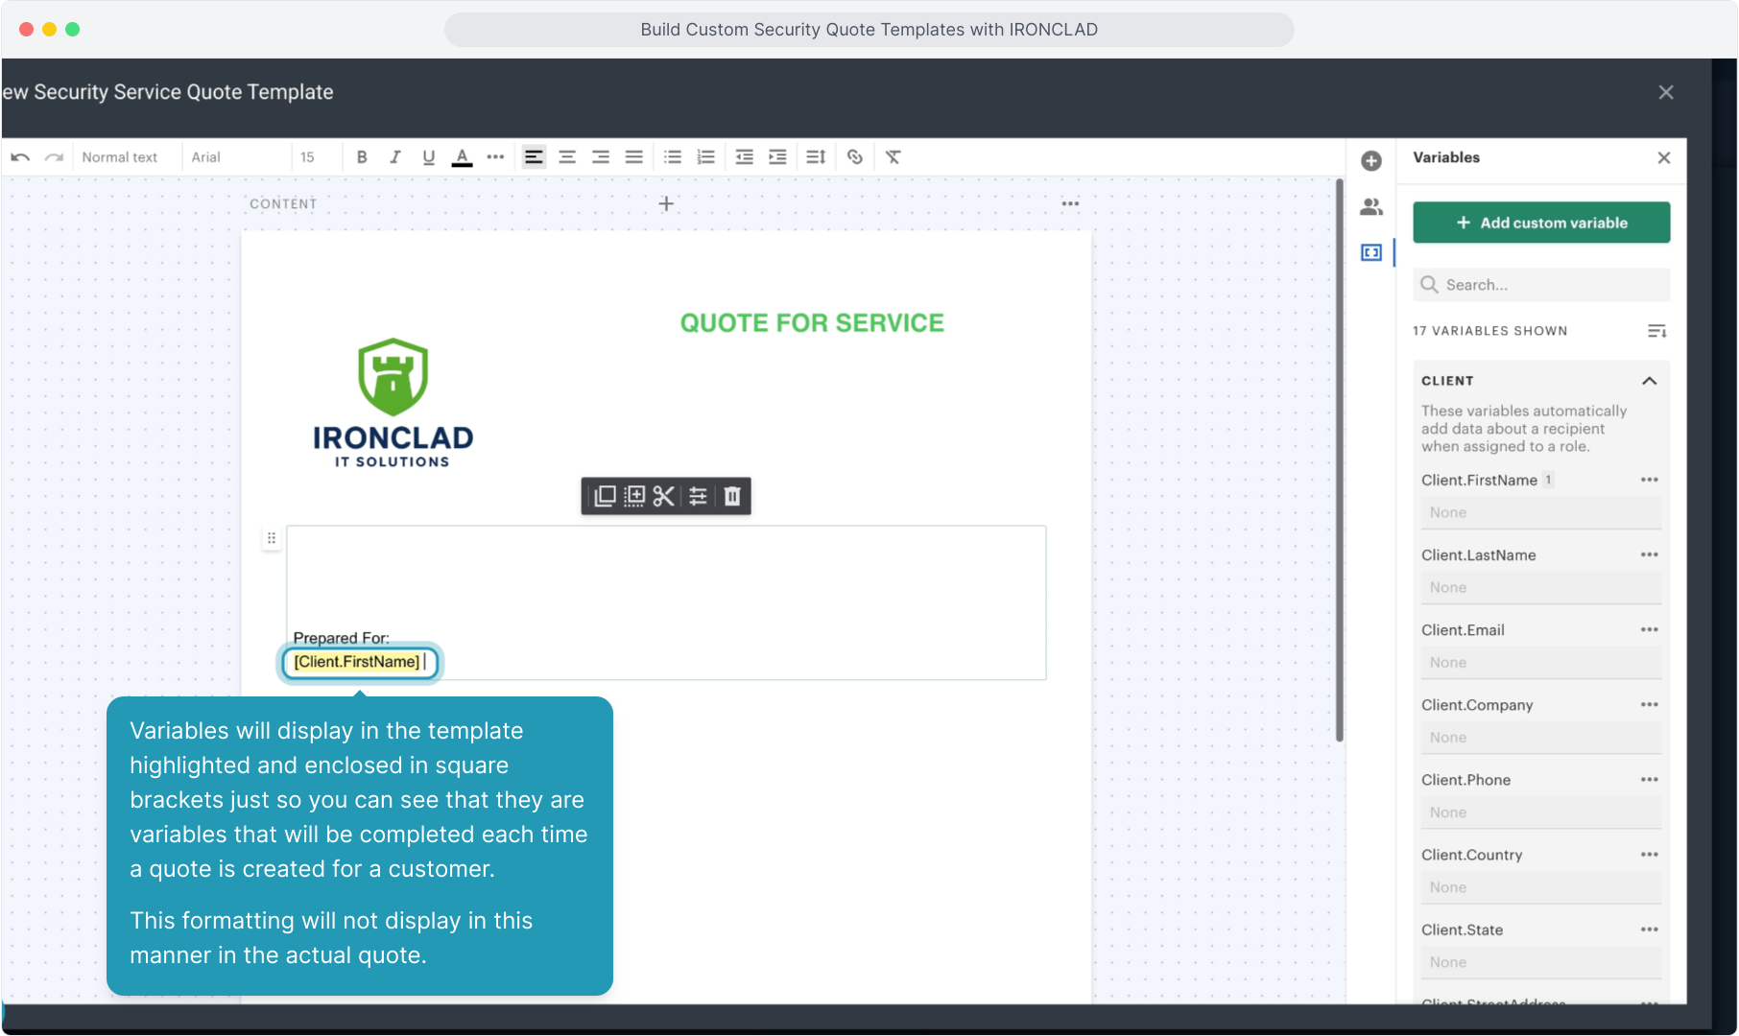
Task: Open Client.FirstName options menu
Action: tap(1649, 480)
